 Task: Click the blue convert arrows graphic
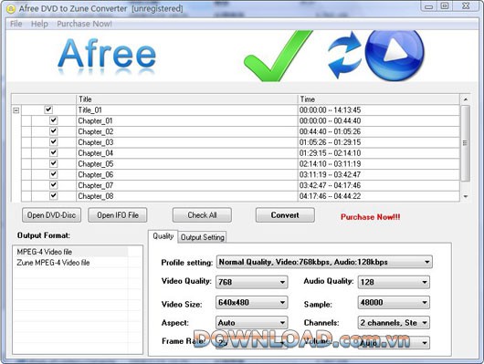344,55
